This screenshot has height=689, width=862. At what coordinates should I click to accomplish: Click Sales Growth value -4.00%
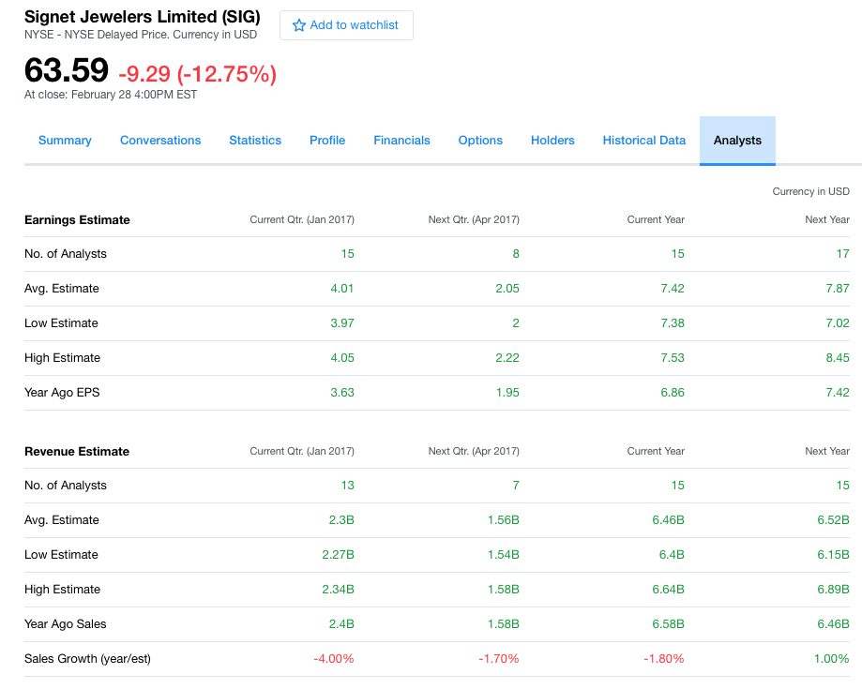pyautogui.click(x=334, y=658)
